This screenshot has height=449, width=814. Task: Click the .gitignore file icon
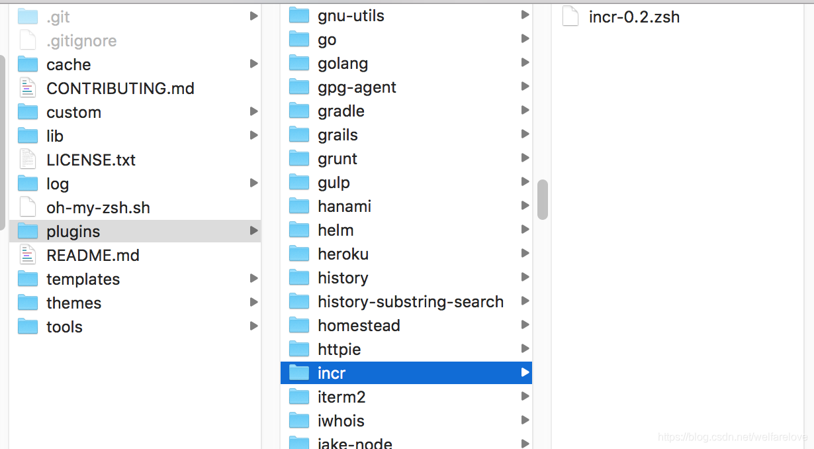coord(28,40)
